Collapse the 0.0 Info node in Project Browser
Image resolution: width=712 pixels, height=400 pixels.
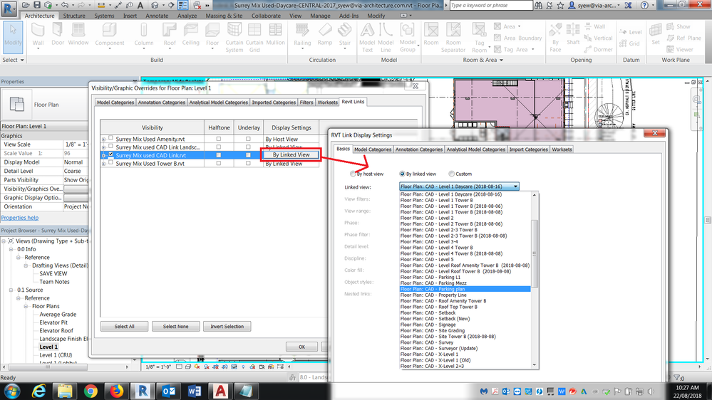coord(11,249)
